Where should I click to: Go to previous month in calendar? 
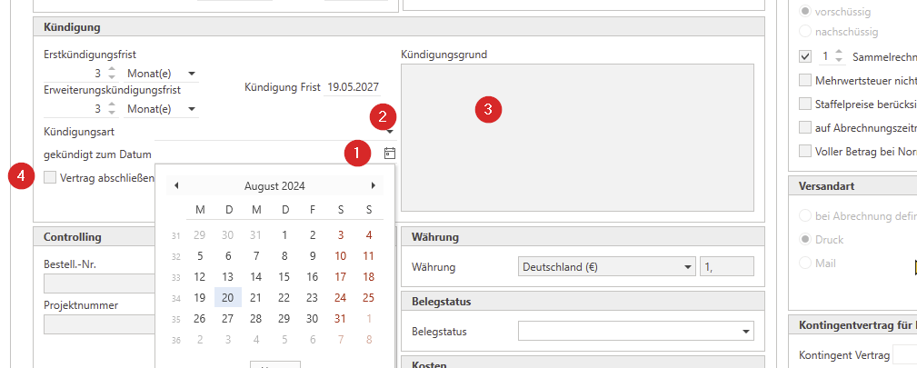pos(176,185)
